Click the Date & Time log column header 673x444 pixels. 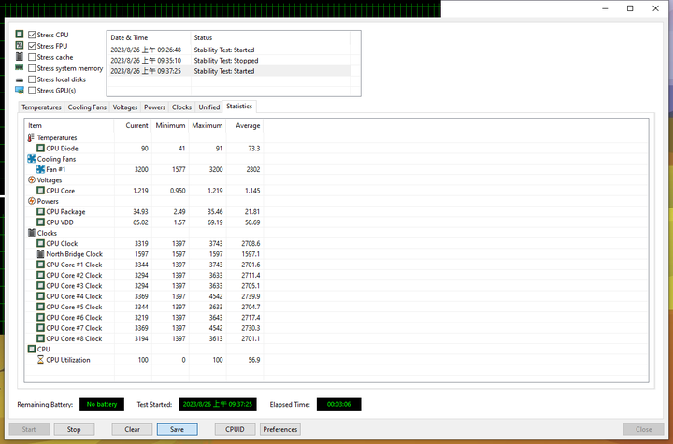(x=149, y=37)
